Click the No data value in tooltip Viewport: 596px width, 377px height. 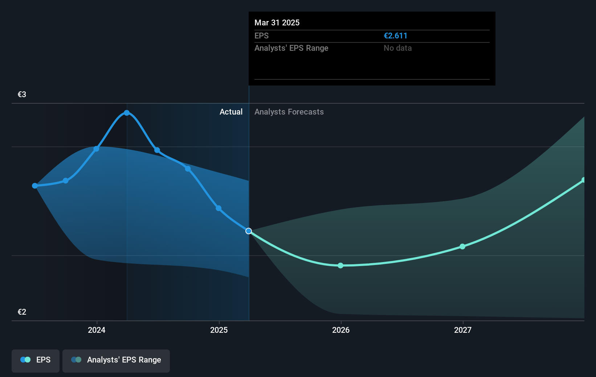coord(397,48)
